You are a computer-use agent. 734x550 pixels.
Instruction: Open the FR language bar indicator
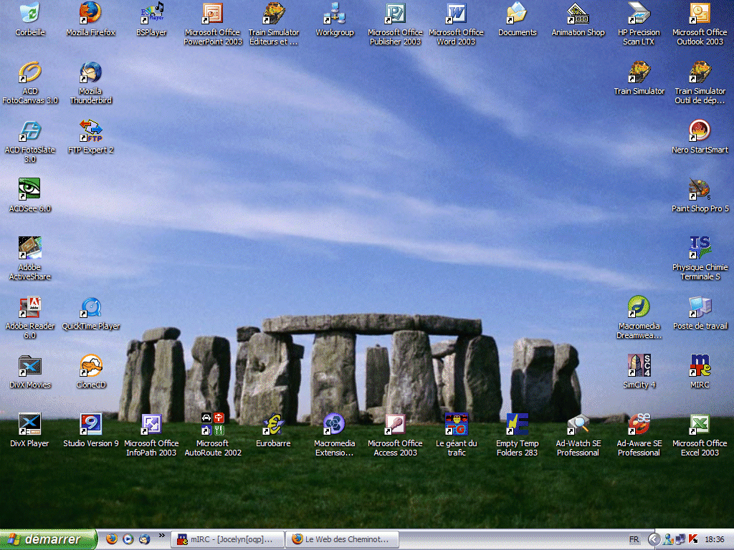pos(634,539)
